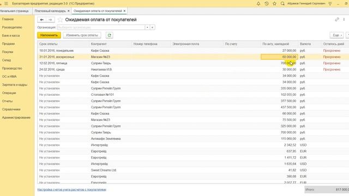Open the hamburger main menu icon
349x196 pixels.
[6, 4]
